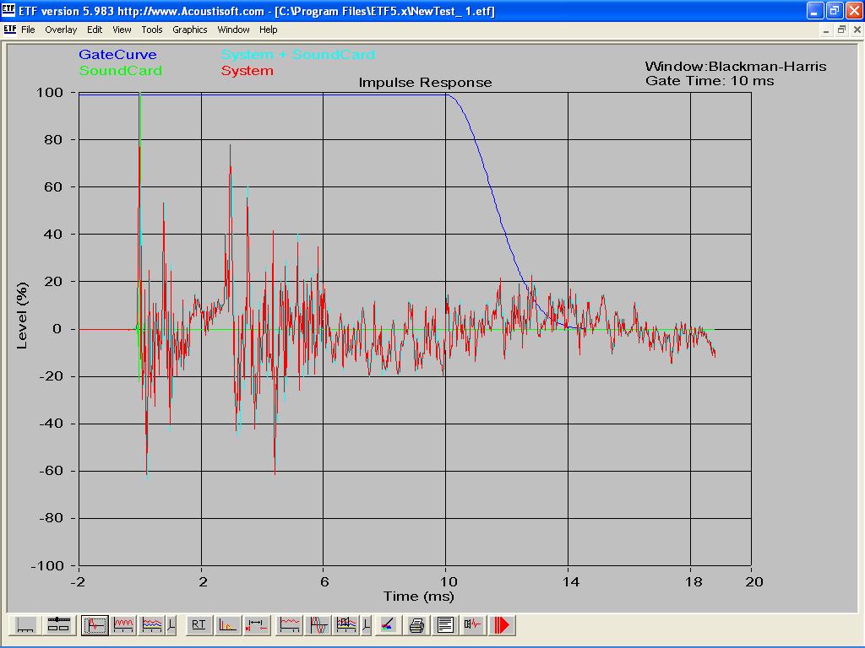
Task: Click the sliders settings icon in toolbar
Action: pyautogui.click(x=57, y=625)
